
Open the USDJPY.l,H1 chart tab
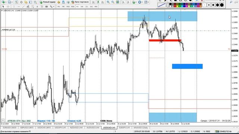60,128
